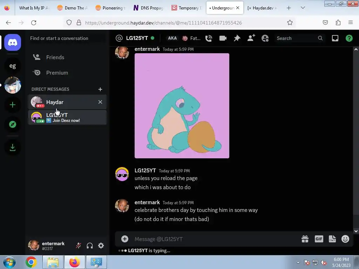Open the anime avatar server
The height and width of the screenshot is (269, 359).
[13, 85]
